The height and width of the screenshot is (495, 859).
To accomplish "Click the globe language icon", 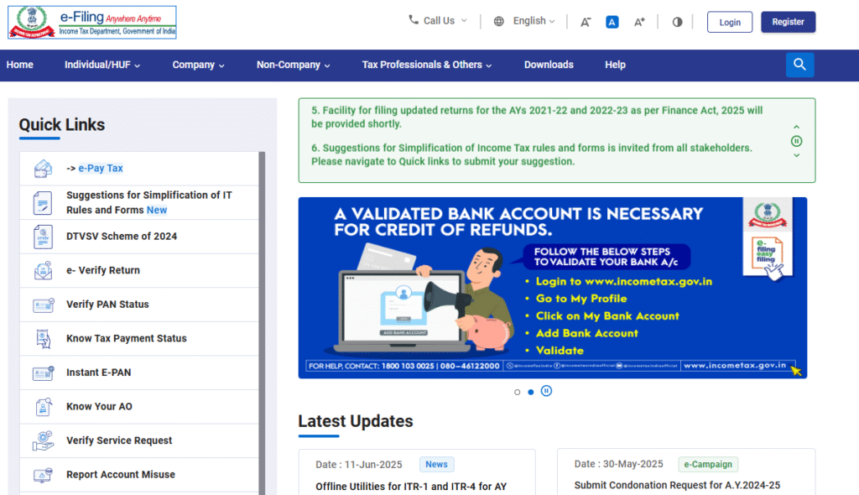I will click(498, 21).
